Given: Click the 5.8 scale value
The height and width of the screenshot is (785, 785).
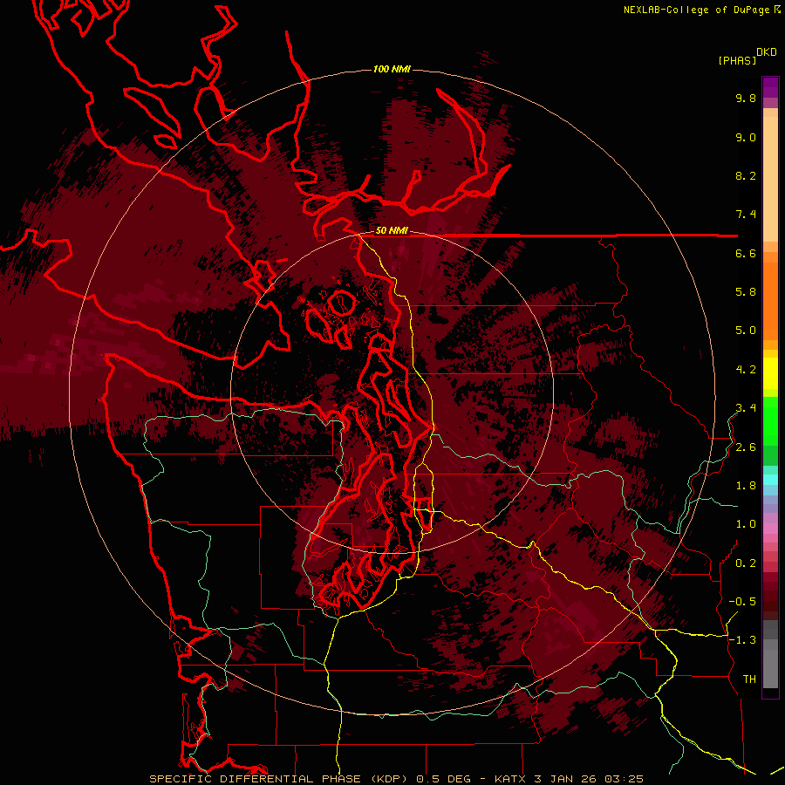Looking at the screenshot, I should pyautogui.click(x=746, y=292).
